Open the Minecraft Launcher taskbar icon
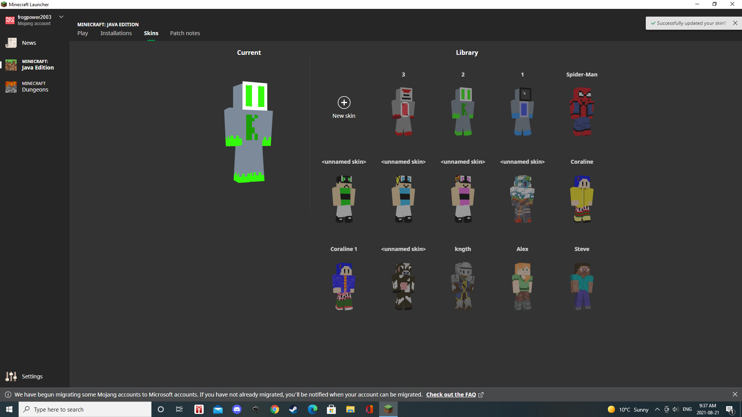This screenshot has height=417, width=742. pos(389,409)
